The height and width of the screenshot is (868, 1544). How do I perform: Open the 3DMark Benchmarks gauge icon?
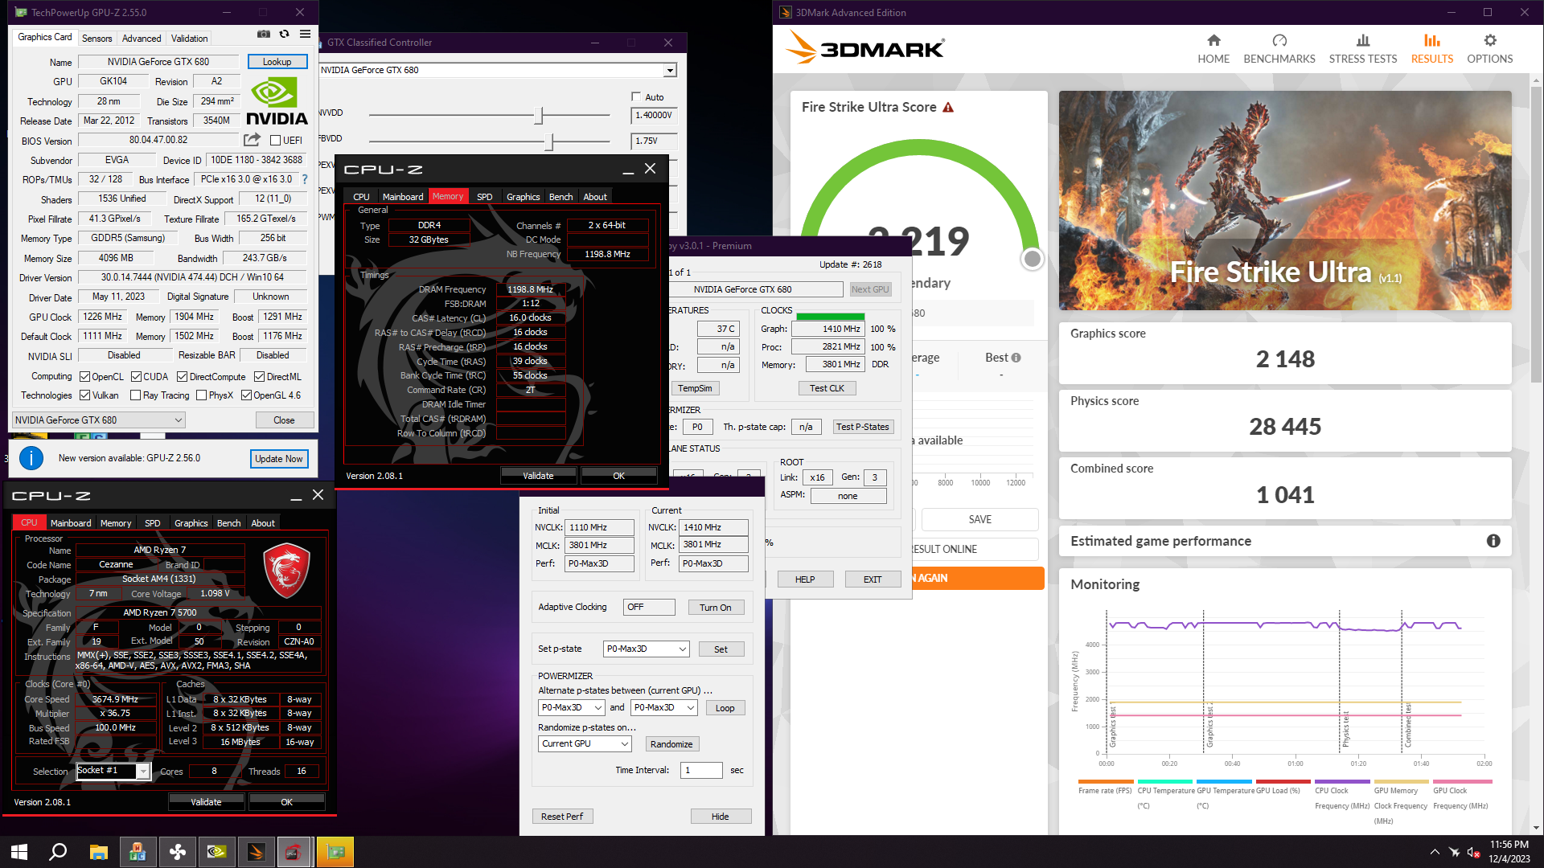pyautogui.click(x=1279, y=40)
